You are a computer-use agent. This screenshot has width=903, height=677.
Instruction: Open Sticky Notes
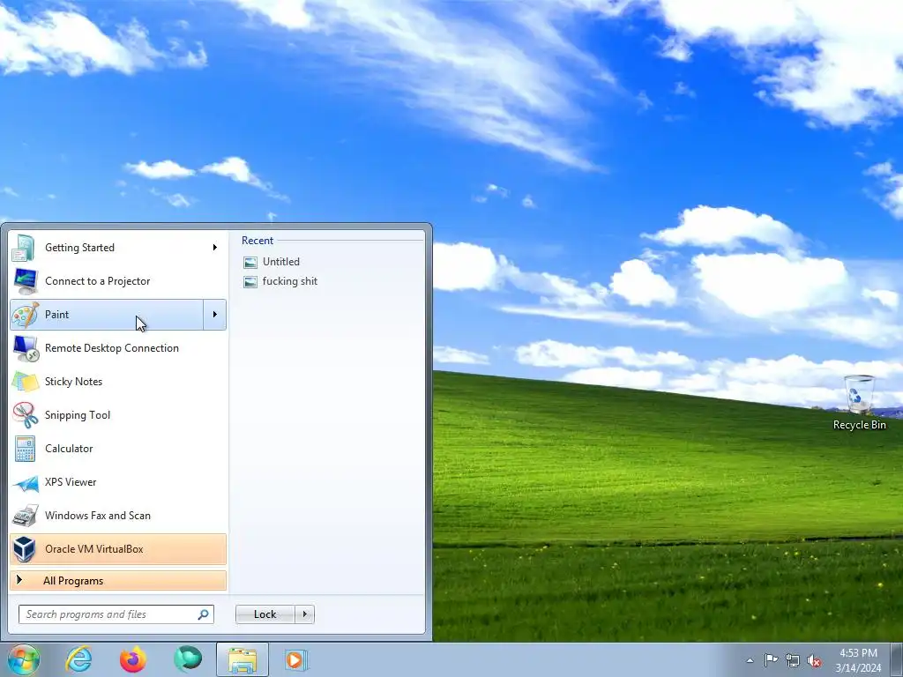117,382
